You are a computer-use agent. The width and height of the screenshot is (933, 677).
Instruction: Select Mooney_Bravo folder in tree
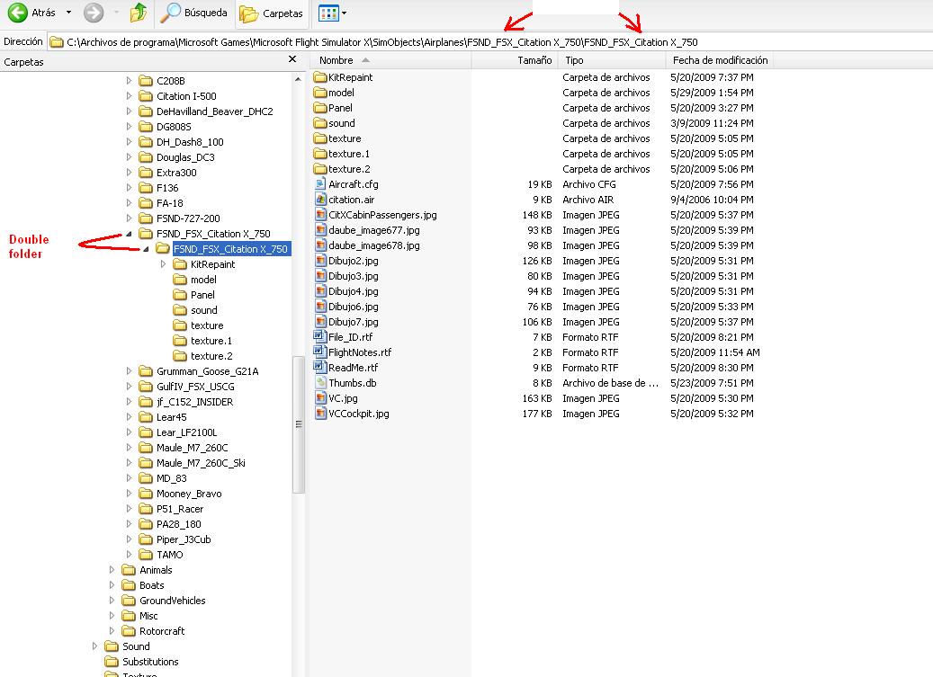(189, 494)
